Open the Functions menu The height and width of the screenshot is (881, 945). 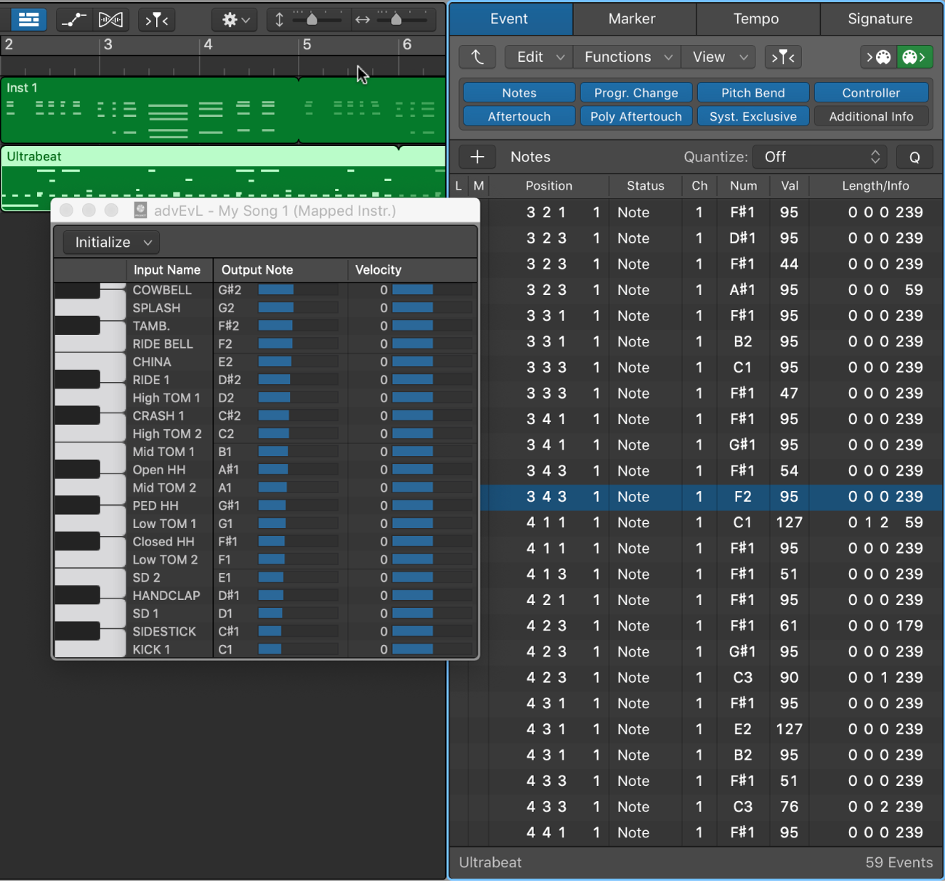tap(625, 57)
